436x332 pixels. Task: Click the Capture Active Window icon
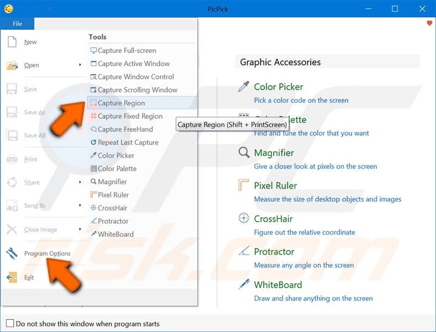[x=94, y=64]
